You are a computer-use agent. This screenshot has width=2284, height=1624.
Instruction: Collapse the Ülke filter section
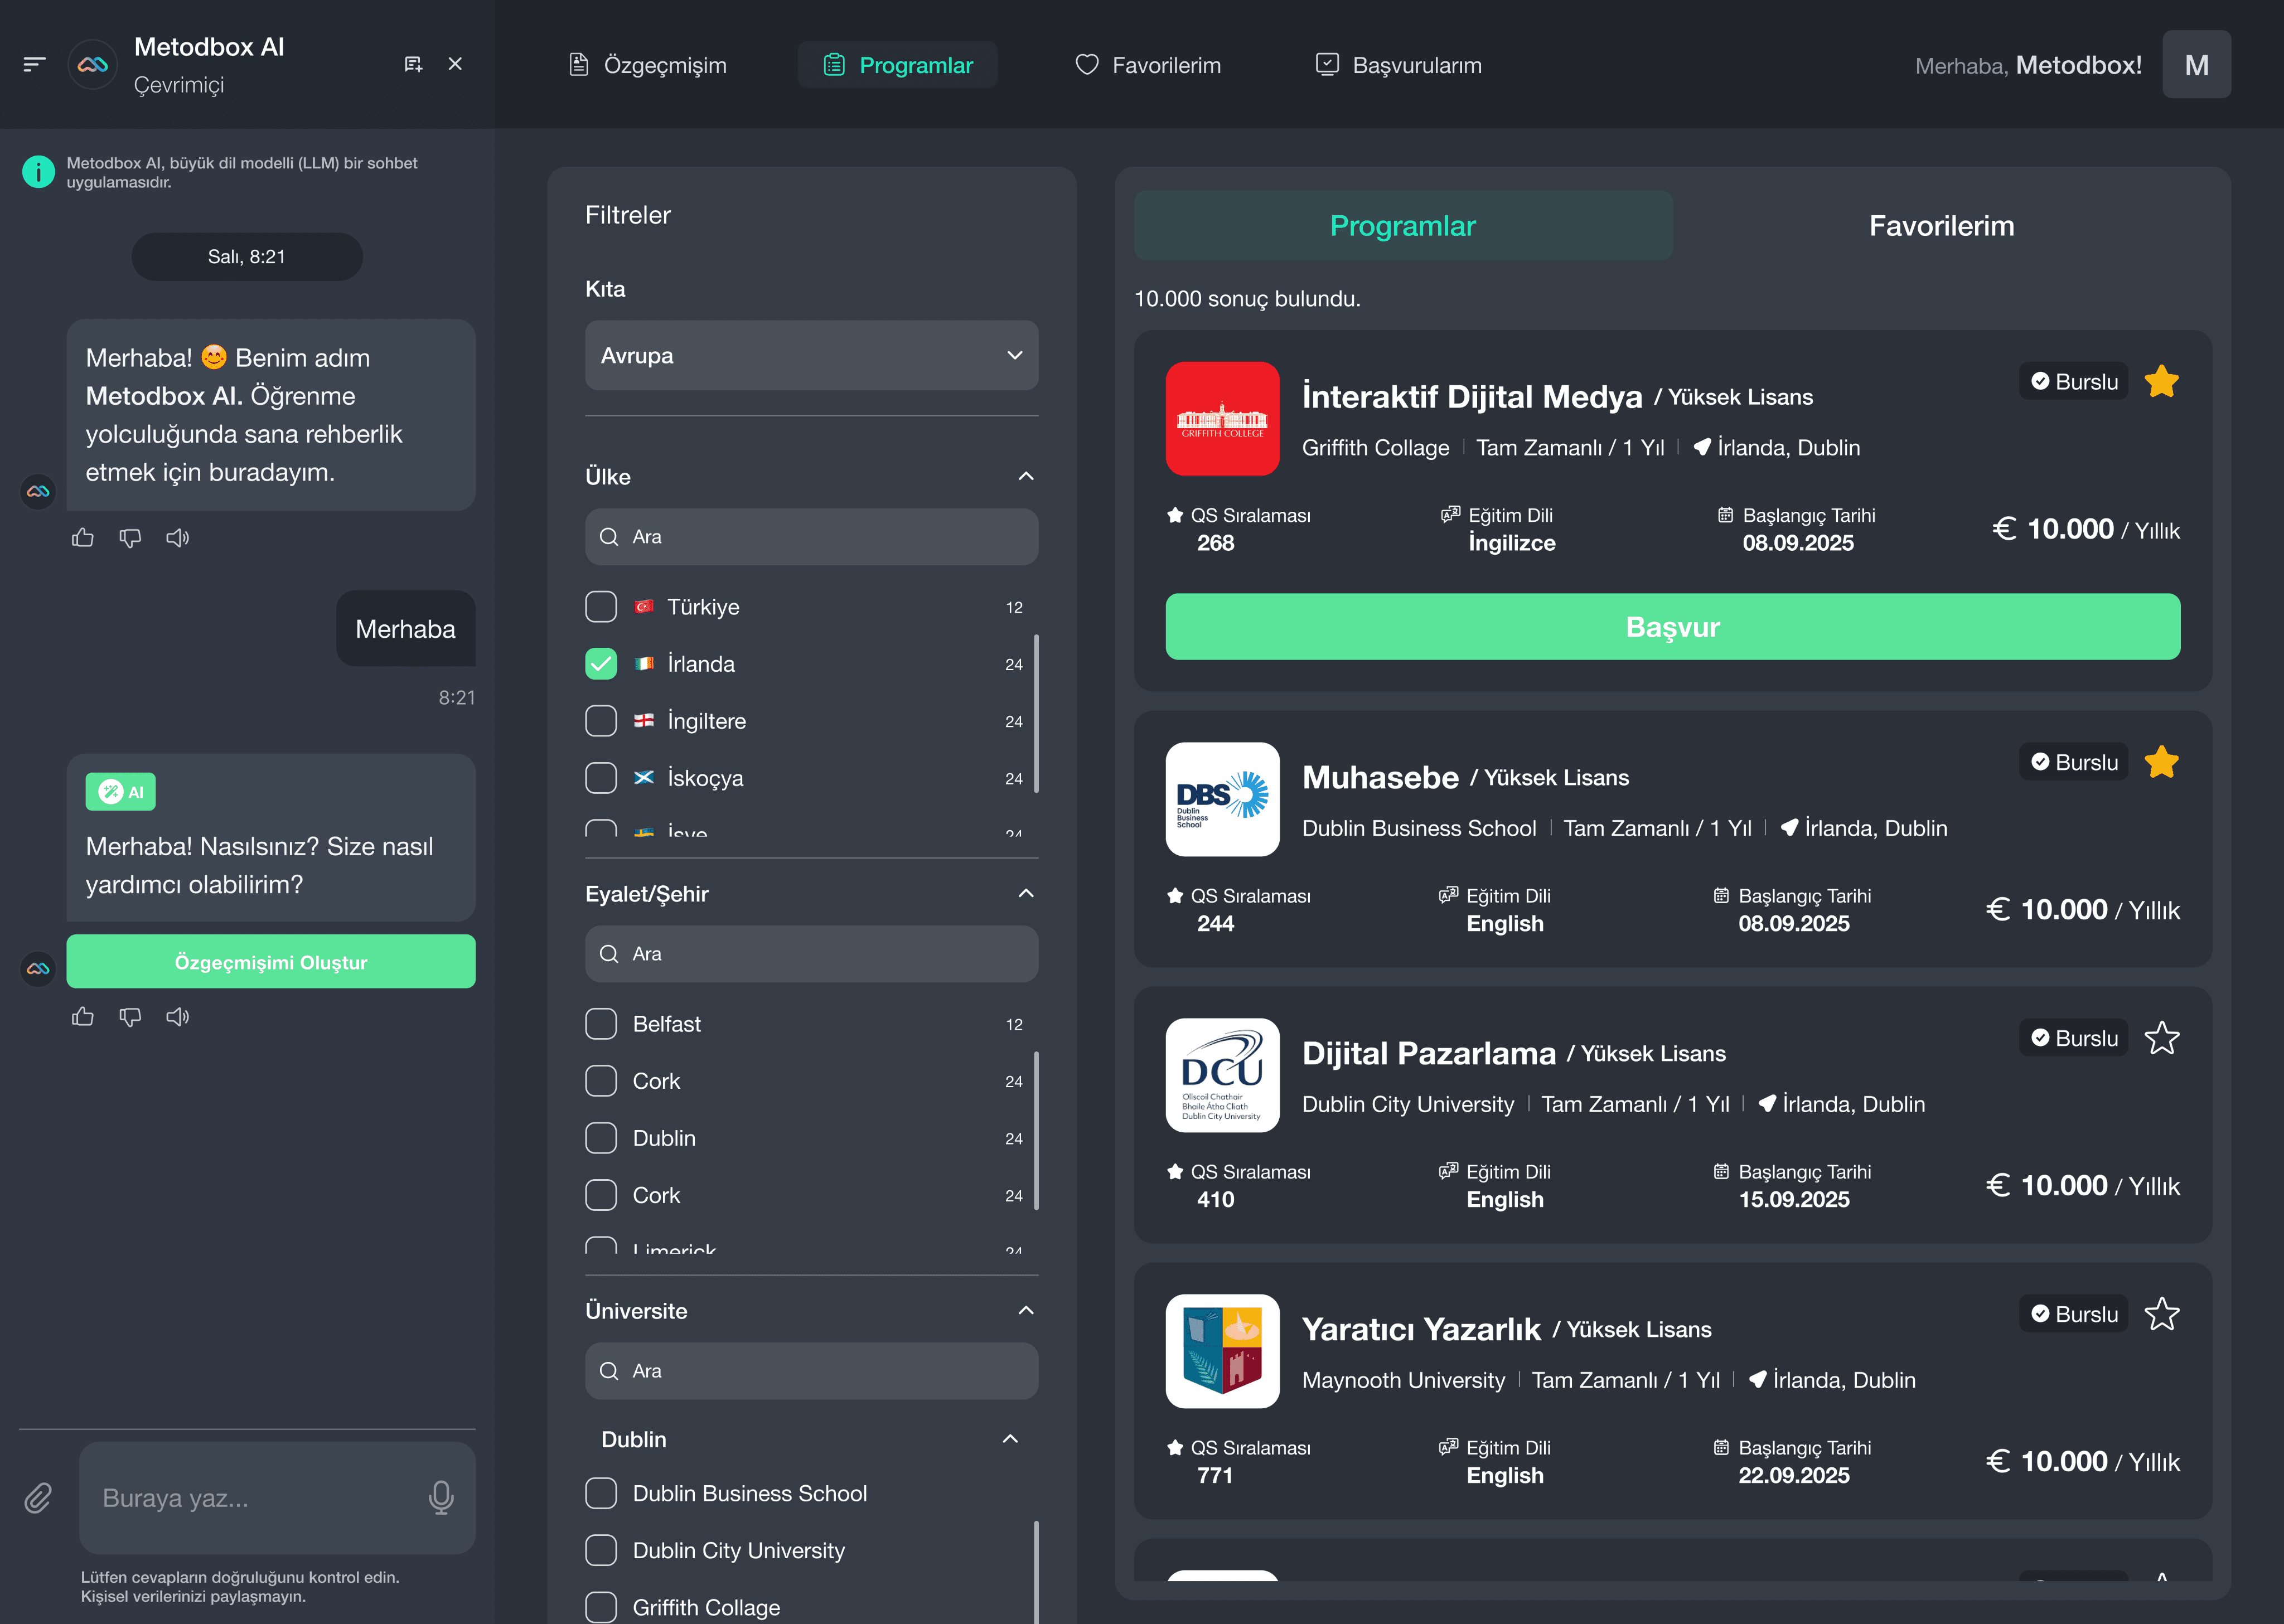click(1025, 476)
